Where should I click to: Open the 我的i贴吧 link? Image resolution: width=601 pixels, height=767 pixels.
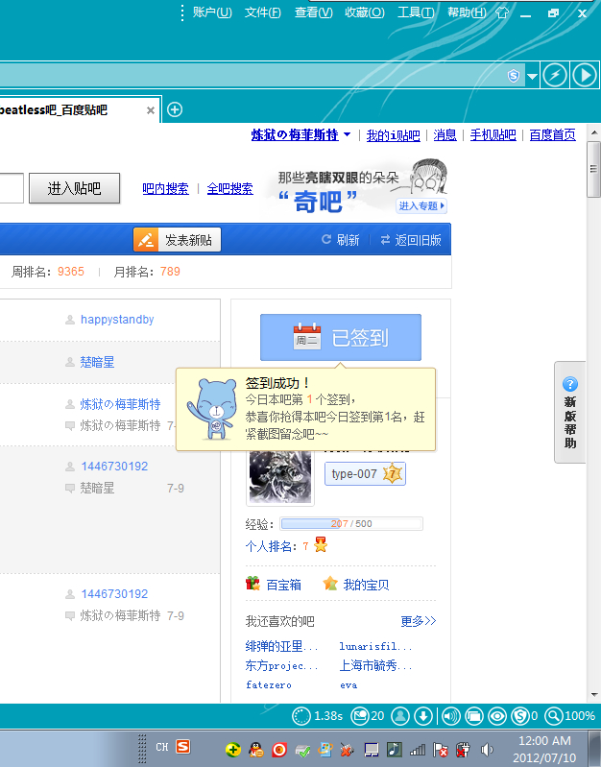[393, 135]
